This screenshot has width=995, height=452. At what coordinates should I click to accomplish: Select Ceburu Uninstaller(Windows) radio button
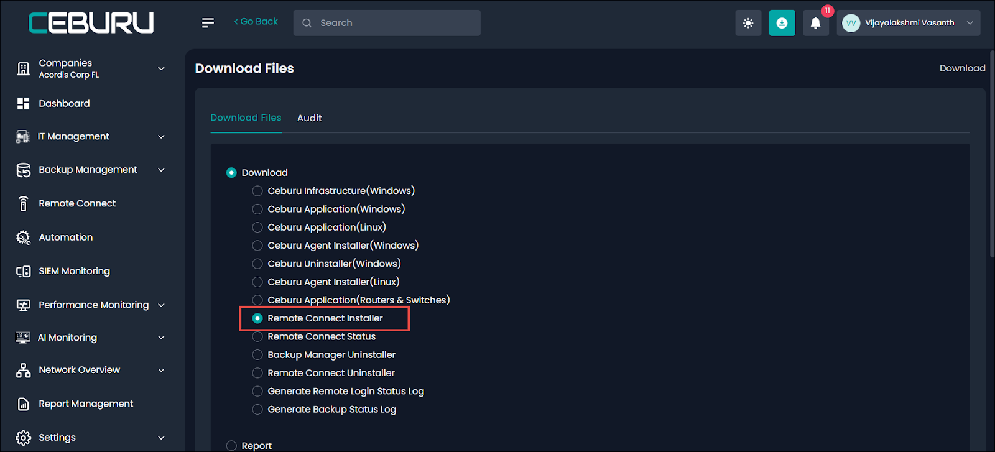[257, 264]
